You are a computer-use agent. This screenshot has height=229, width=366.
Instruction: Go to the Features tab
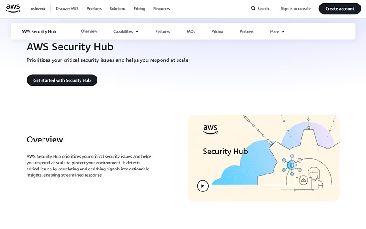pyautogui.click(x=163, y=31)
